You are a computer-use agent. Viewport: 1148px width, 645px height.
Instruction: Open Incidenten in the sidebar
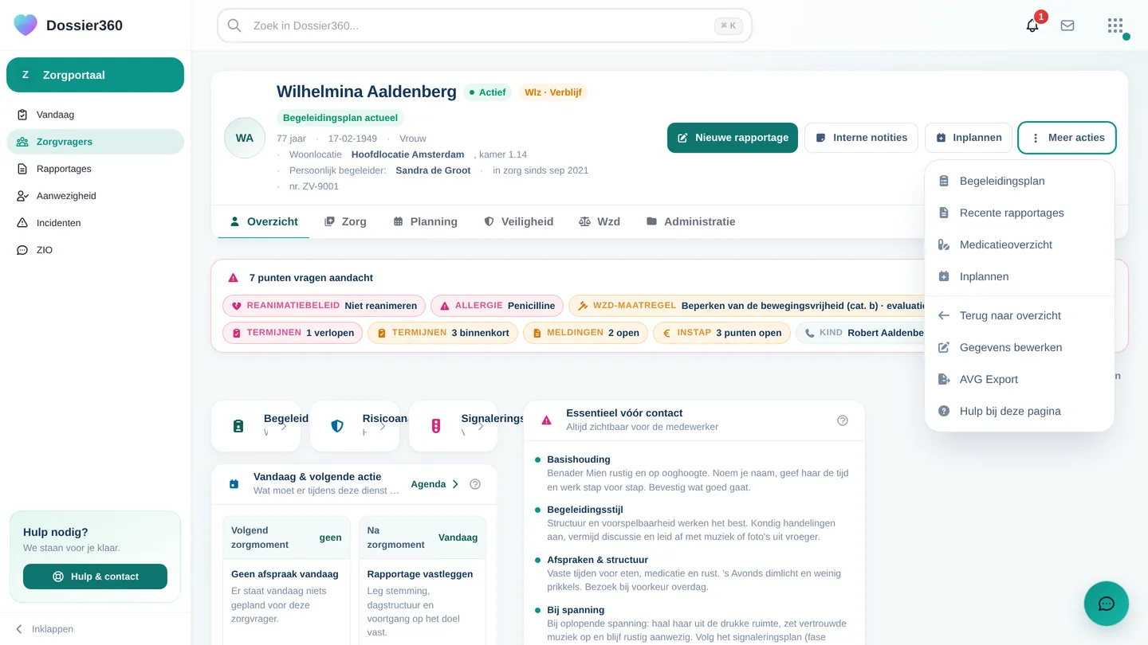click(95, 223)
